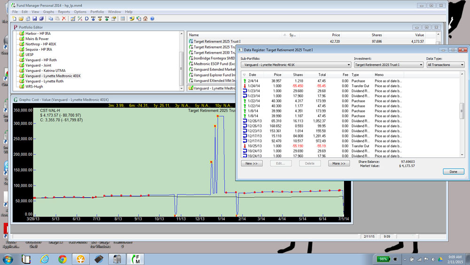The image size is (470, 265).
Task: Click the New file toolbar icon
Action: pyautogui.click(x=15, y=19)
